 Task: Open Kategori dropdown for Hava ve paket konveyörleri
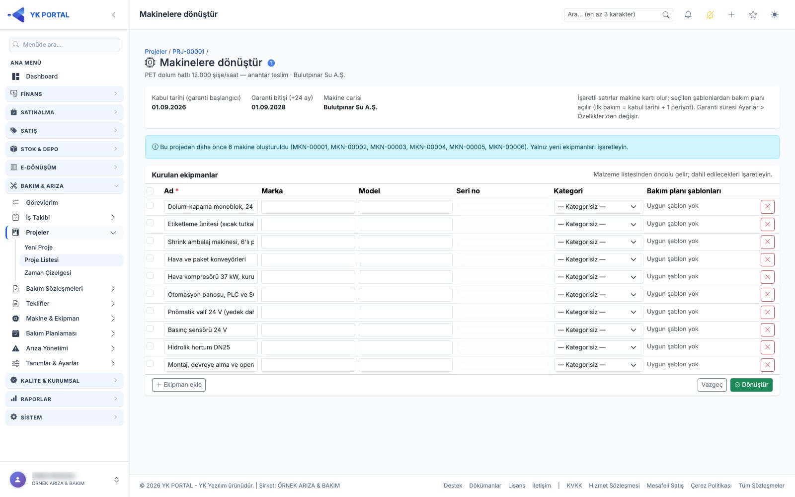click(x=598, y=259)
